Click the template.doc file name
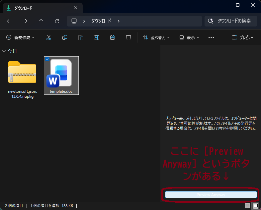The width and height of the screenshot is (261, 210). pyautogui.click(x=61, y=91)
